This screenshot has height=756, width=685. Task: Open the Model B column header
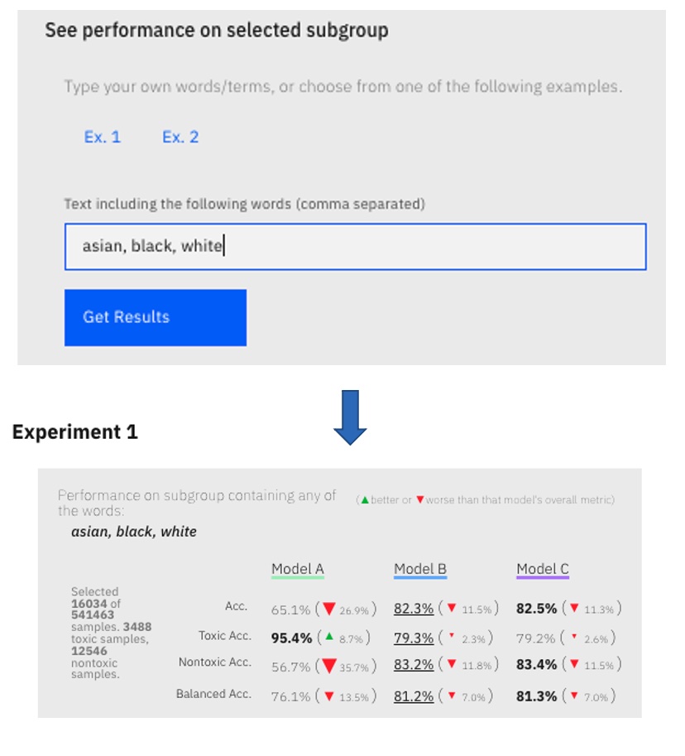click(x=420, y=569)
